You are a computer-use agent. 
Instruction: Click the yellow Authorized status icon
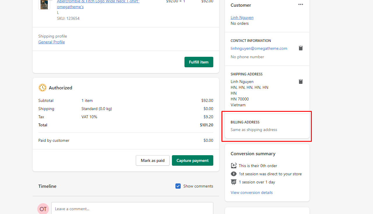click(x=42, y=88)
